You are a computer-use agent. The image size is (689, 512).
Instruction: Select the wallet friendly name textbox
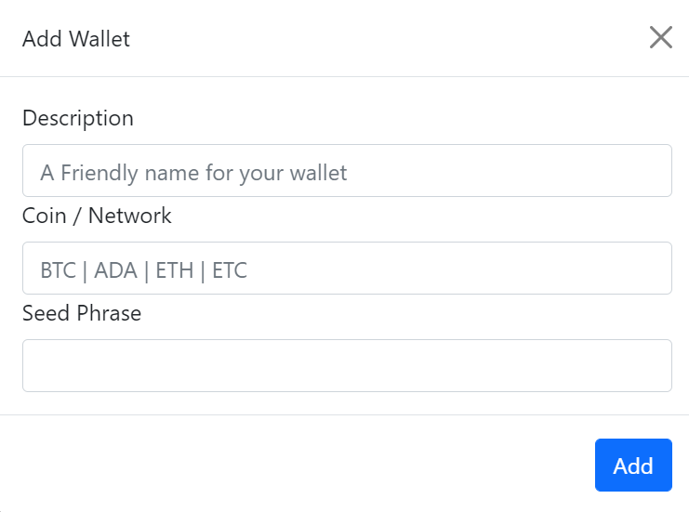pyautogui.click(x=347, y=171)
